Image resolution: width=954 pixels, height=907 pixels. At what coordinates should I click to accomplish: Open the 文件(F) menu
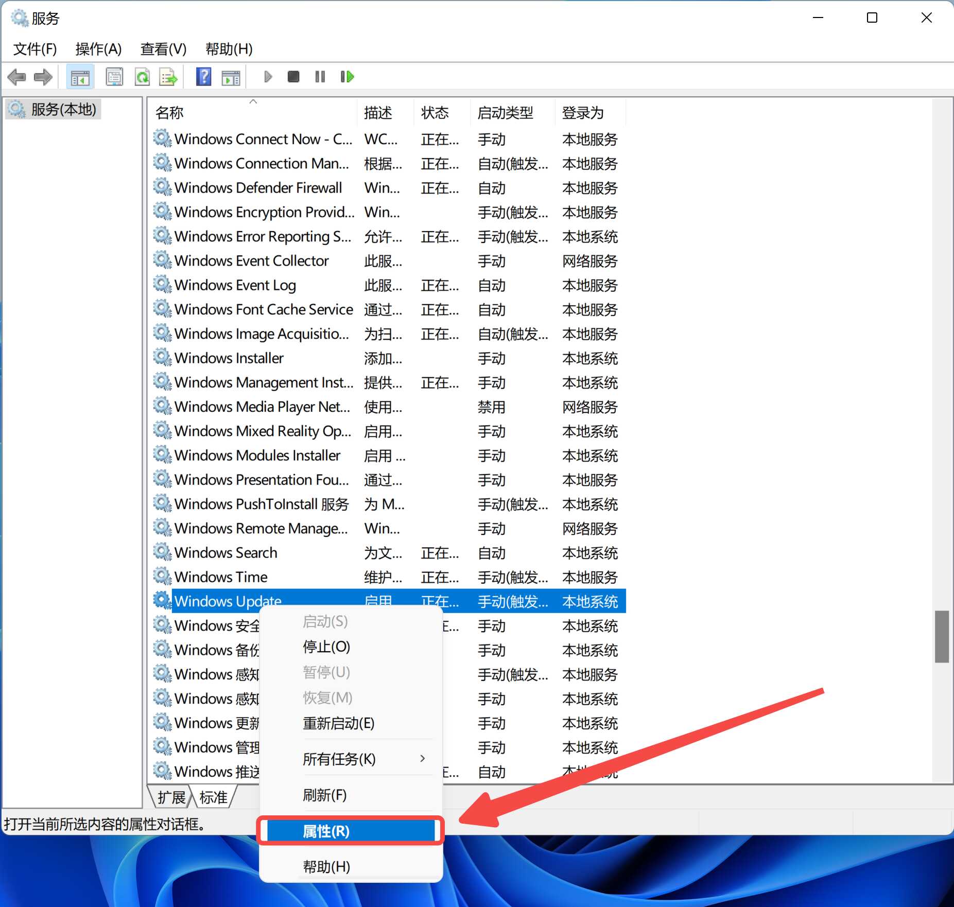coord(35,49)
